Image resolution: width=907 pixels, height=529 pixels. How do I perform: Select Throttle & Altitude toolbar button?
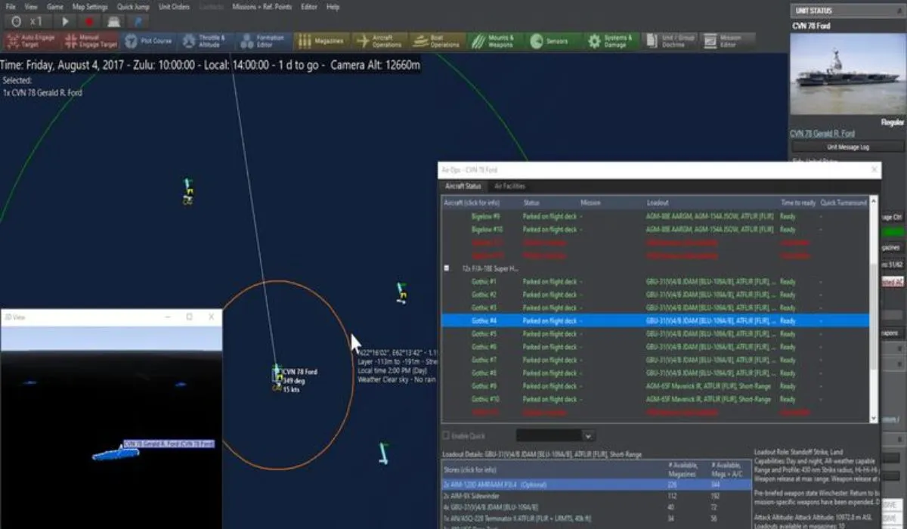(x=206, y=42)
